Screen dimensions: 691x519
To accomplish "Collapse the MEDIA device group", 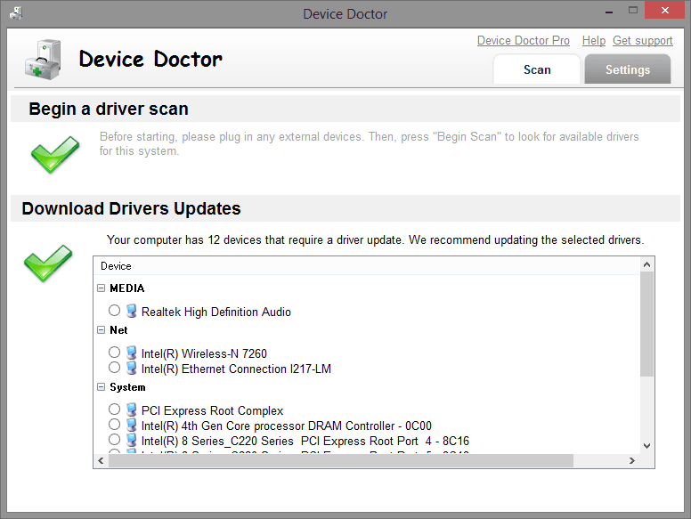I will coord(101,288).
